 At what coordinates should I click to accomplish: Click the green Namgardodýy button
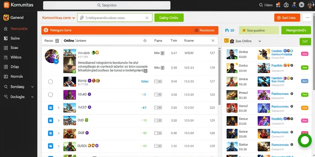tap(296, 30)
